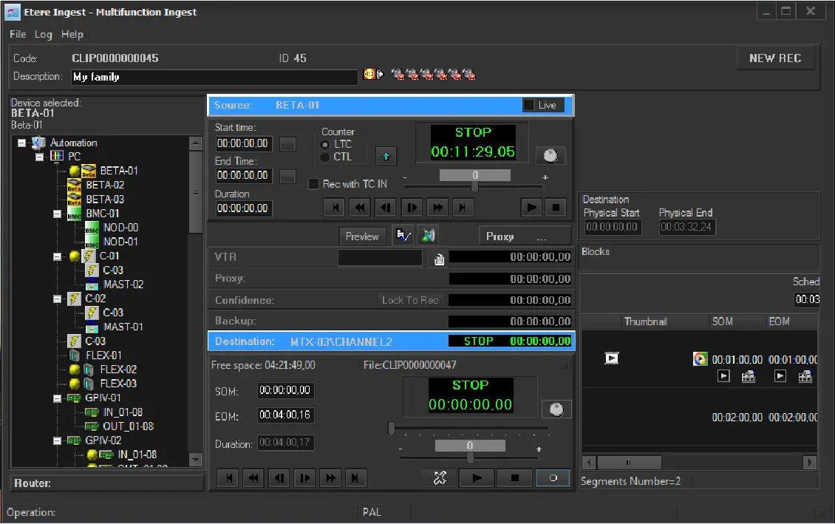This screenshot has width=835, height=524.
Task: Click the Description text field
Action: point(214,77)
